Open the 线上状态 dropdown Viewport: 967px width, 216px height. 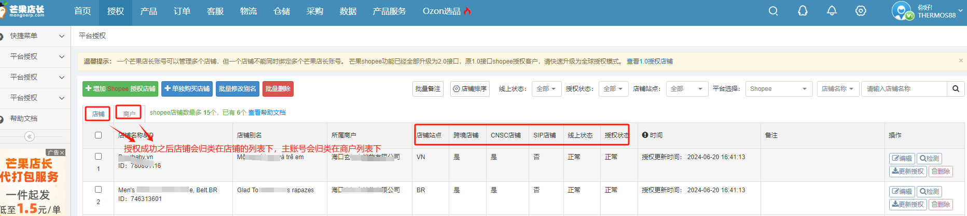(x=546, y=89)
